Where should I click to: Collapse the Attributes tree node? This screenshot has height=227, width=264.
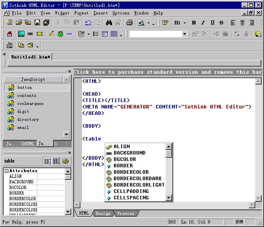pyautogui.click(x=6, y=171)
